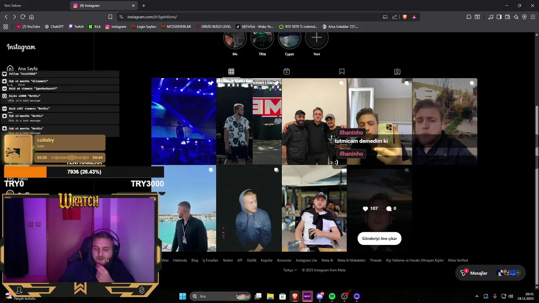Open the Twitch bookmark
The height and width of the screenshot is (303, 539).
coord(76,27)
